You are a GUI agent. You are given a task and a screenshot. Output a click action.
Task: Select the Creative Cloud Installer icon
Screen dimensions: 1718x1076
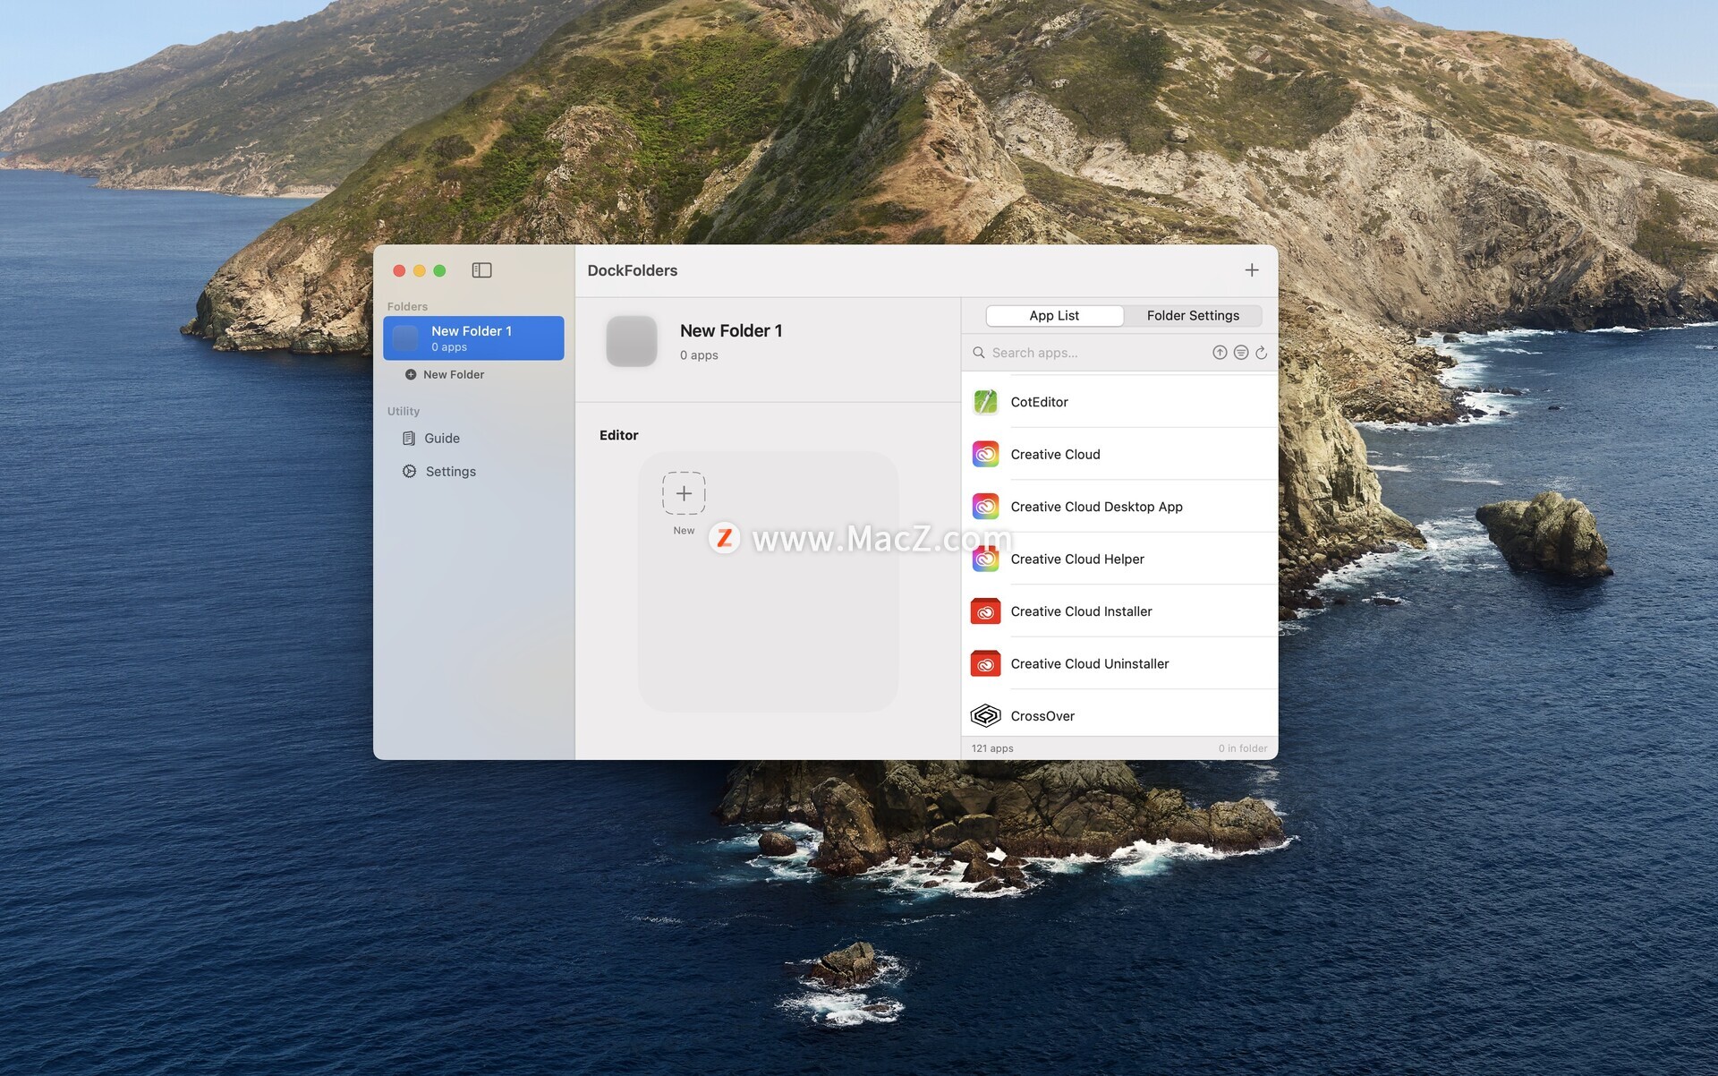pos(985,611)
